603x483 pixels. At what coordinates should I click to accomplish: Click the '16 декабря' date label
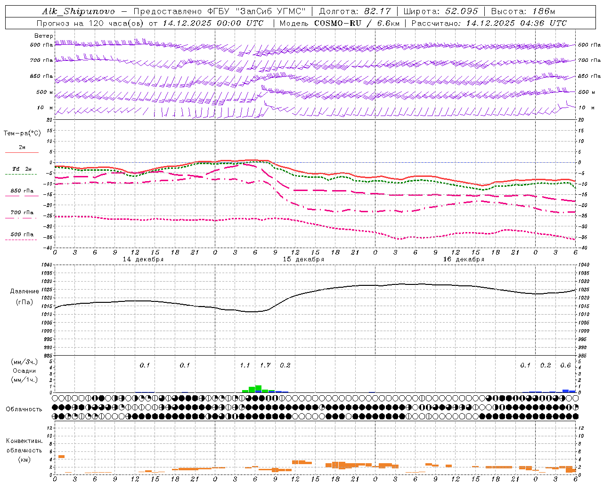click(x=464, y=259)
